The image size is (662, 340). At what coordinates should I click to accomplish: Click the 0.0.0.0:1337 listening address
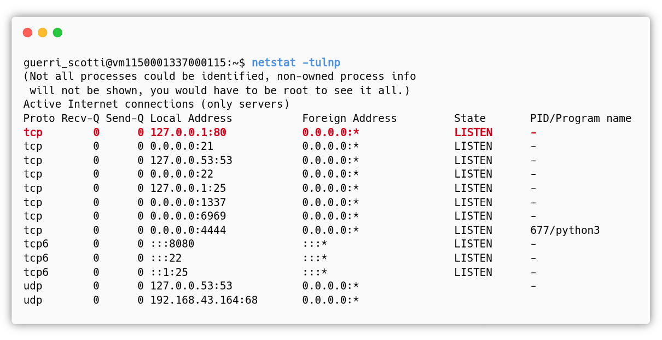coord(188,202)
